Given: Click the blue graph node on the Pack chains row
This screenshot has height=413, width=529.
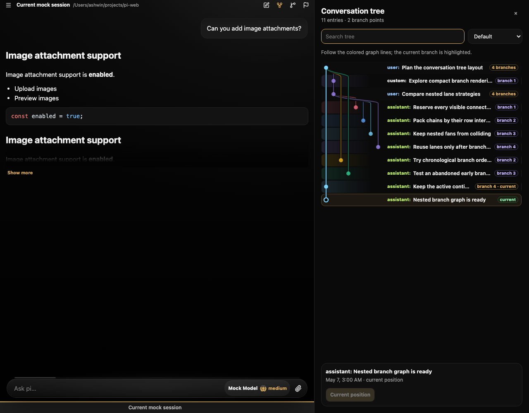Looking at the screenshot, I should click(363, 121).
